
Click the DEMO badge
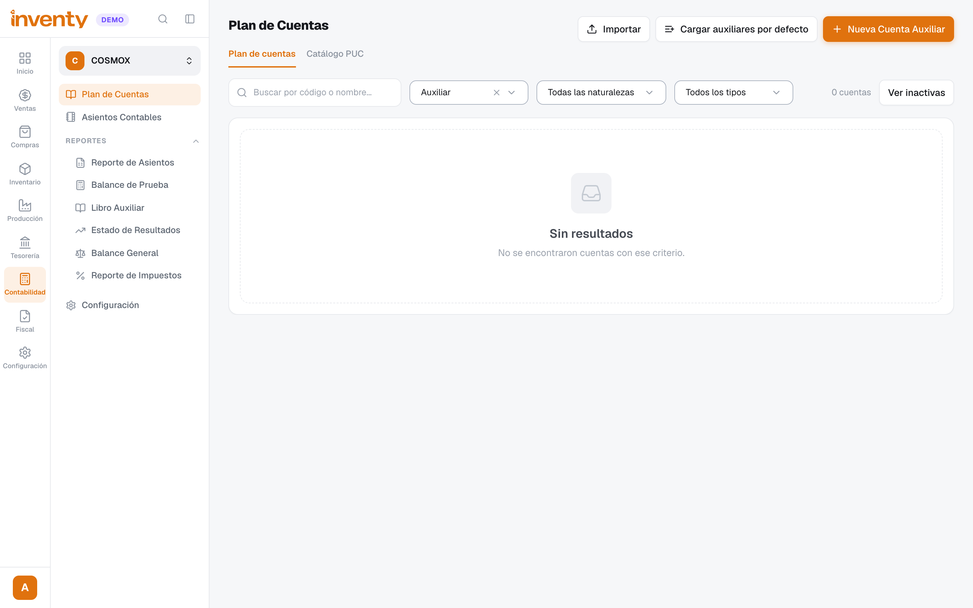[x=112, y=20]
